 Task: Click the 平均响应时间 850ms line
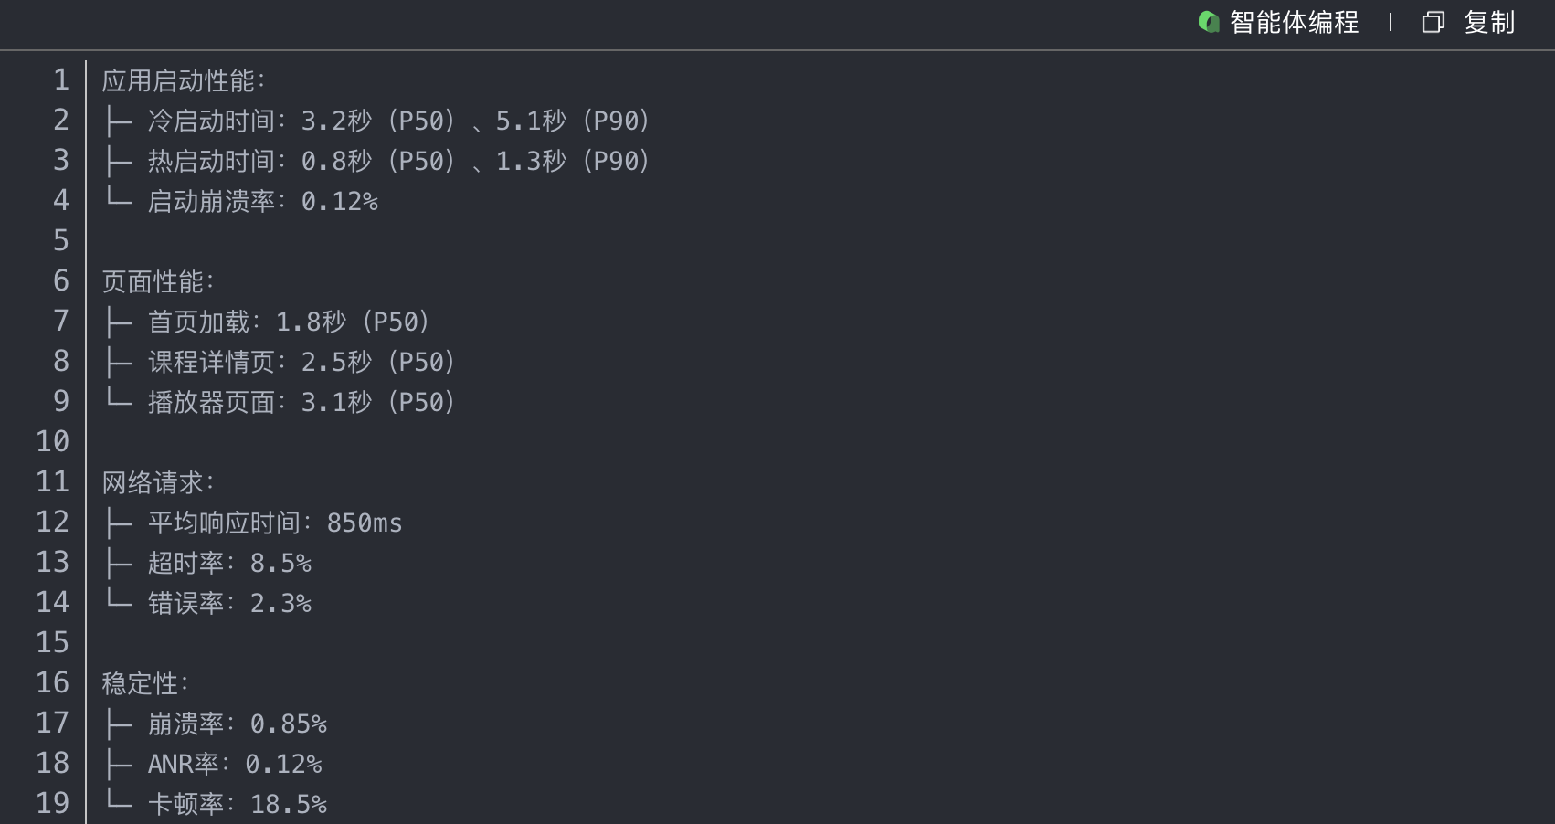274,523
